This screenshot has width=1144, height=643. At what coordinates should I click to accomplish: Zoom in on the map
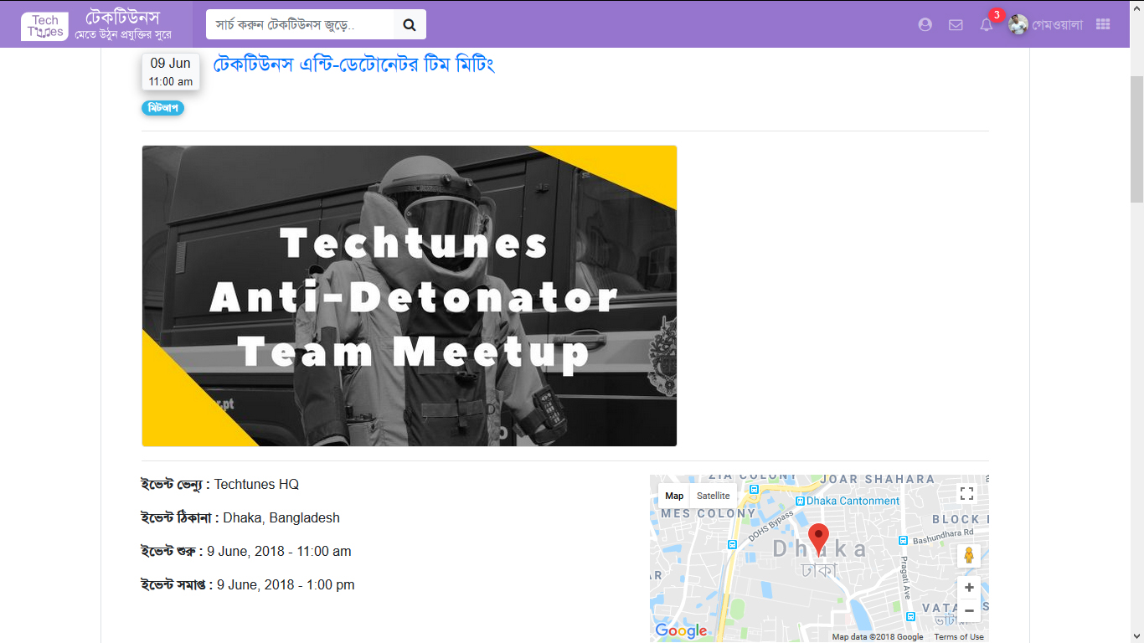(x=969, y=588)
